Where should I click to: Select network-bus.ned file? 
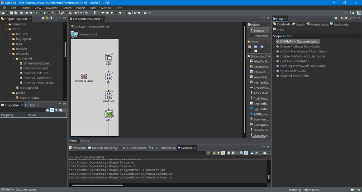click(33, 68)
